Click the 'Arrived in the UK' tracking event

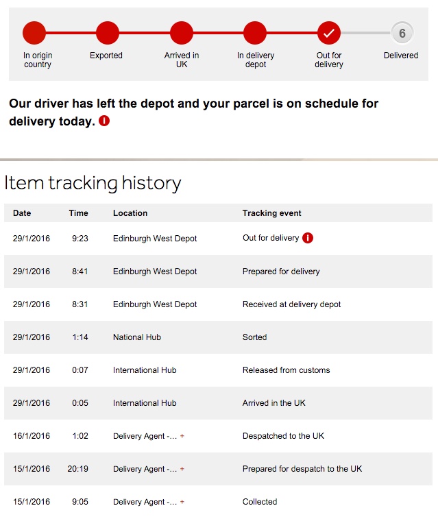click(274, 403)
